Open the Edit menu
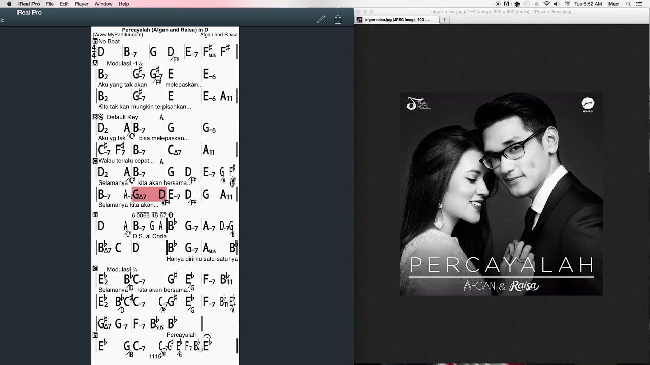The height and width of the screenshot is (365, 650). pos(64,4)
